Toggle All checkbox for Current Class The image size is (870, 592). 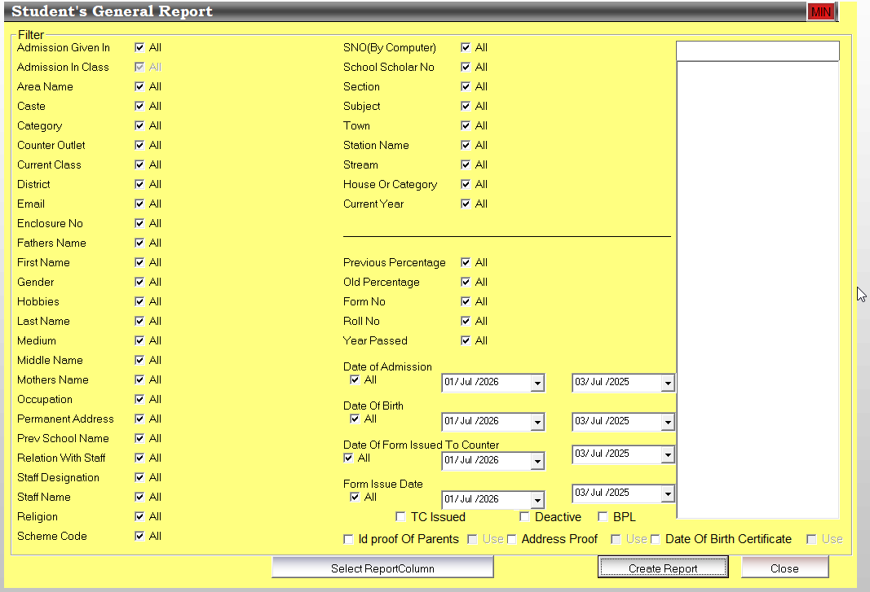[139, 164]
